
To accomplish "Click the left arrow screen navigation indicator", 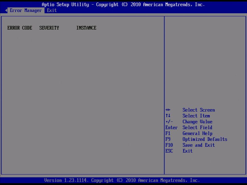I will point(6,10).
